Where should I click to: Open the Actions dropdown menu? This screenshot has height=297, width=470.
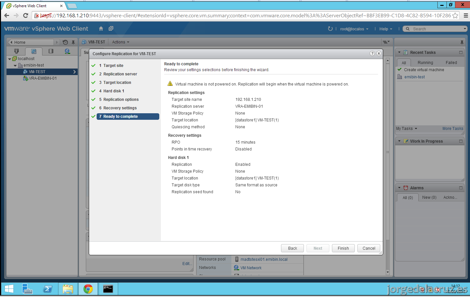pyautogui.click(x=121, y=42)
